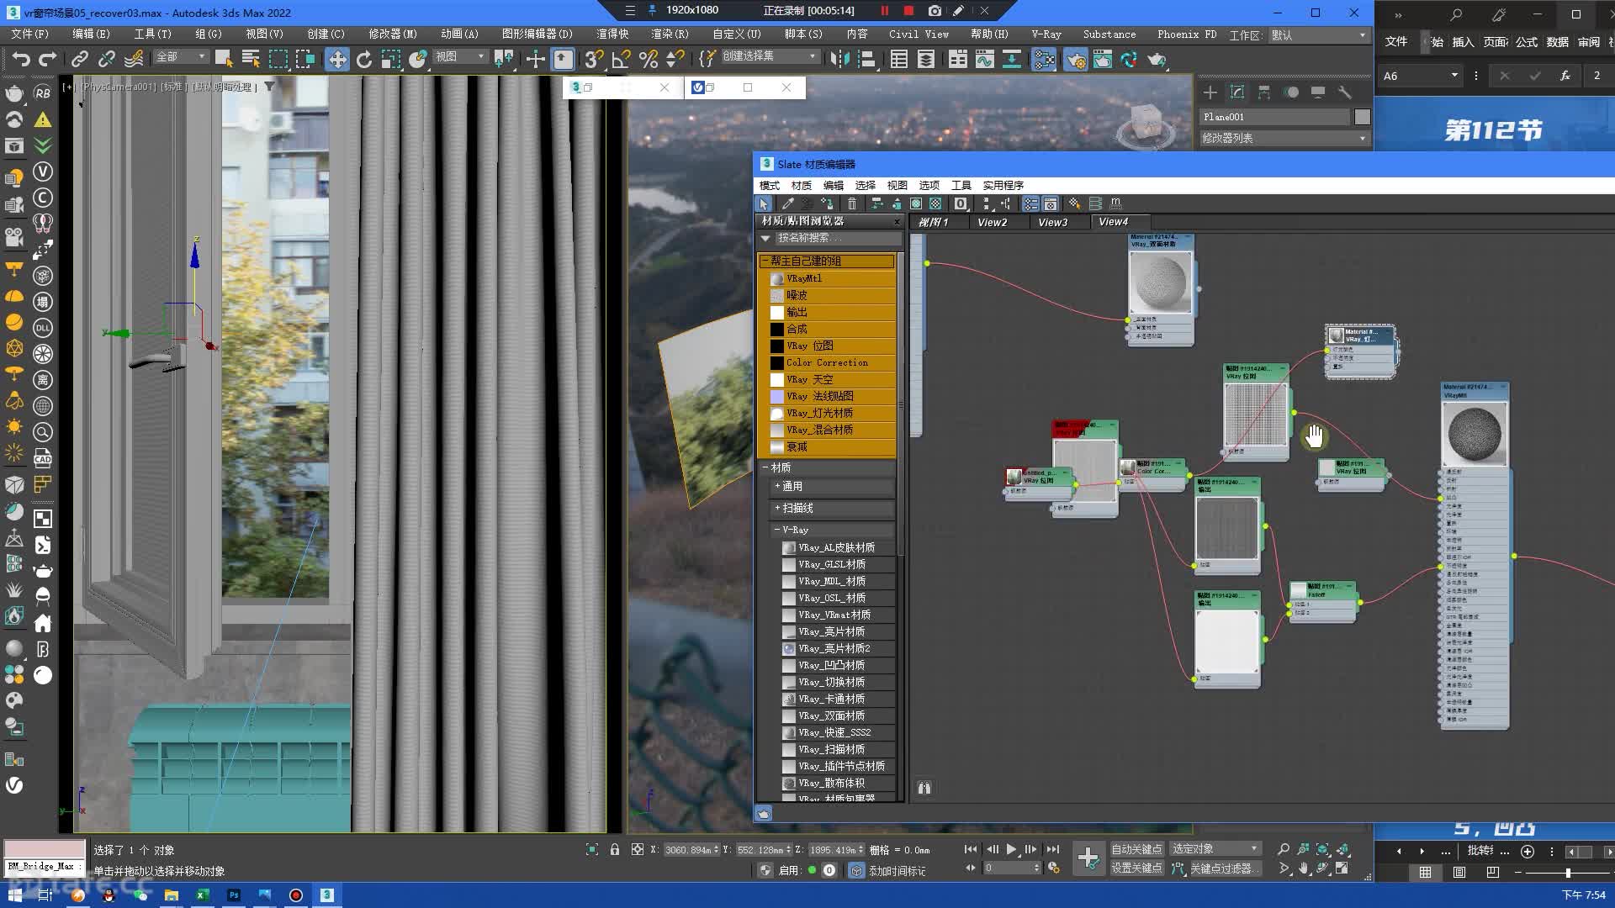Click the binoculars search icon in Slate view

924,788
